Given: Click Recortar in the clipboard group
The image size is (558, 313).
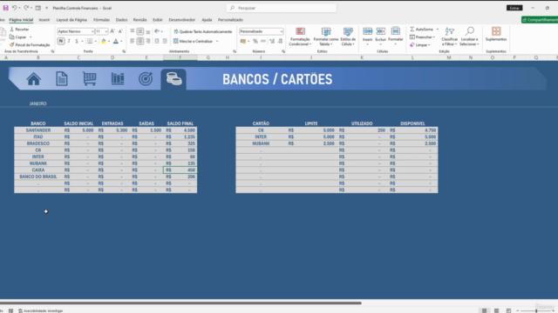Looking at the screenshot, I should pyautogui.click(x=19, y=30).
